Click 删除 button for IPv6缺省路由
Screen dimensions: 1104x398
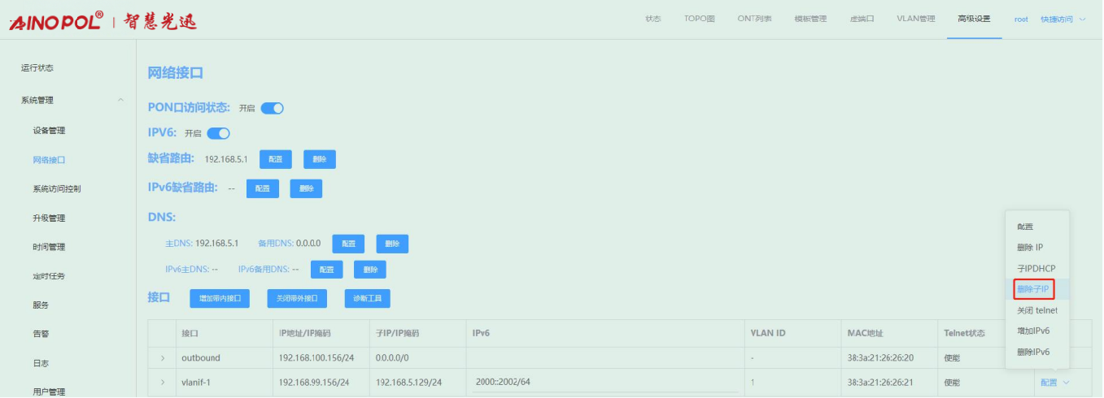pyautogui.click(x=306, y=188)
